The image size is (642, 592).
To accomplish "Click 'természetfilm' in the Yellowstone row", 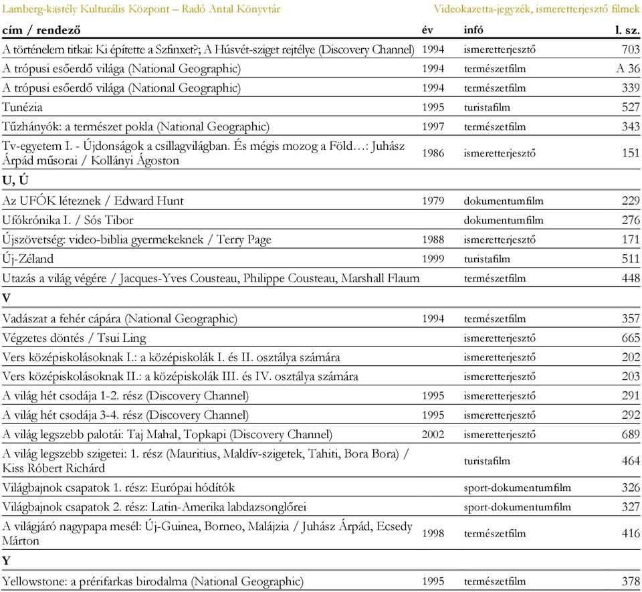I will (x=495, y=581).
